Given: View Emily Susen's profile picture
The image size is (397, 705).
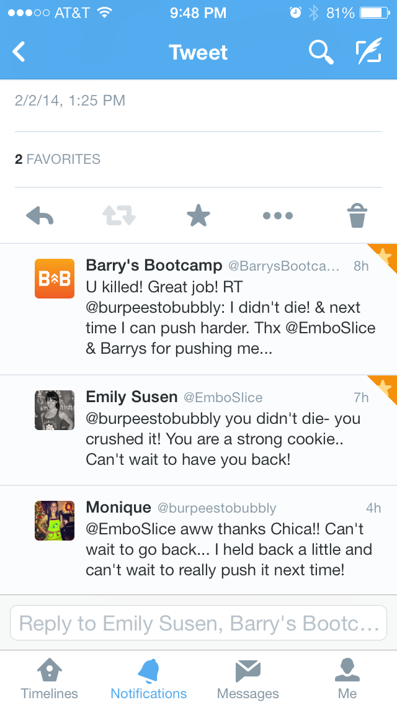Looking at the screenshot, I should (x=55, y=410).
